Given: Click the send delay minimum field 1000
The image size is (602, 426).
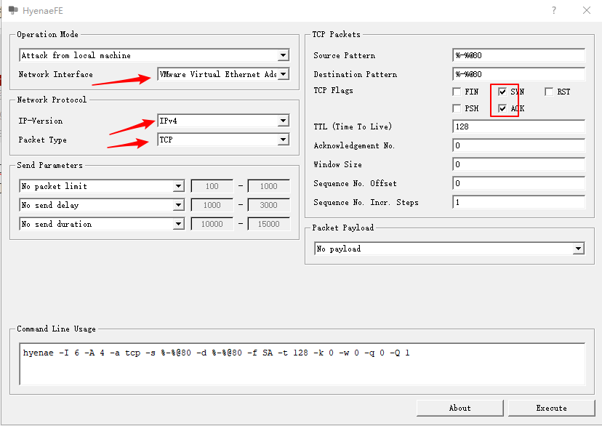Looking at the screenshot, I should (212, 205).
